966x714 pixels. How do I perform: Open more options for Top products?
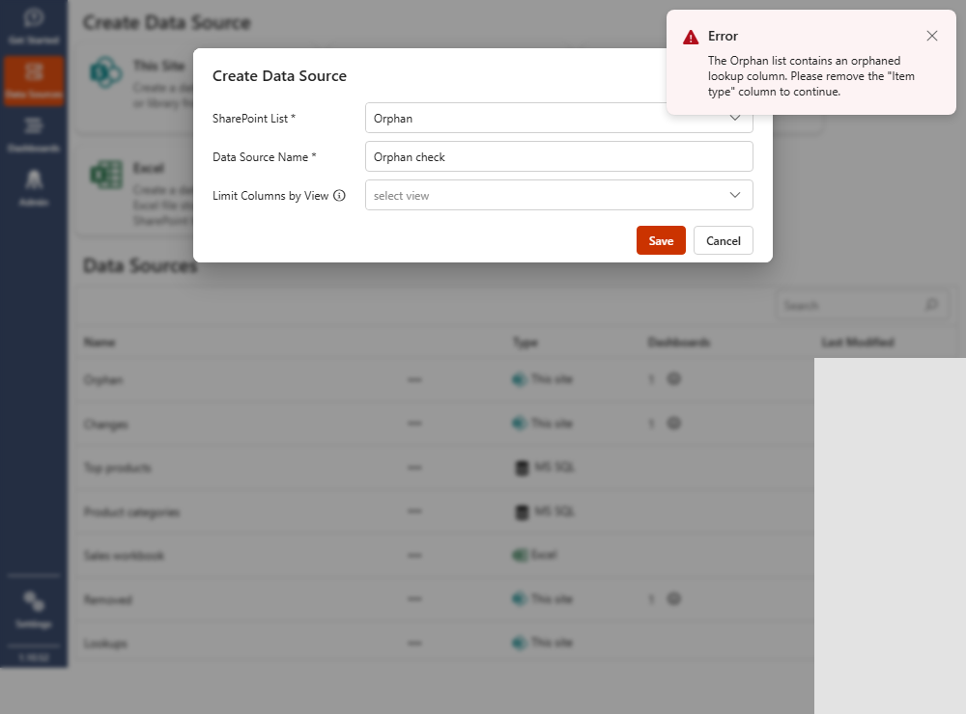pos(414,468)
